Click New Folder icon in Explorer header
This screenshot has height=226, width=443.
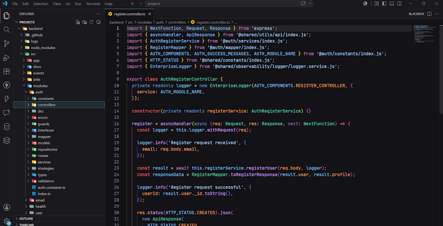tap(85, 22)
